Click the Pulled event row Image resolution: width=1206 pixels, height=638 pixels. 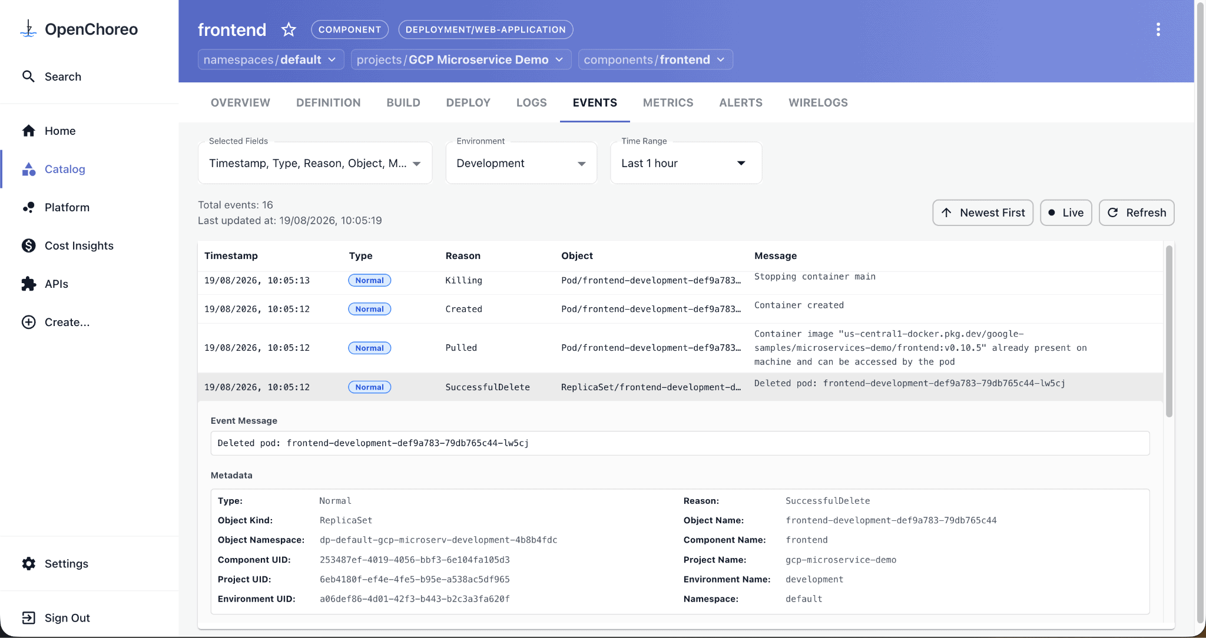[x=680, y=348]
